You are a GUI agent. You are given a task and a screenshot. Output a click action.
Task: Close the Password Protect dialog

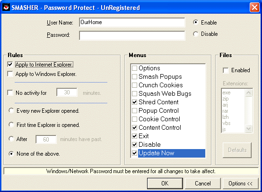coord(254,8)
